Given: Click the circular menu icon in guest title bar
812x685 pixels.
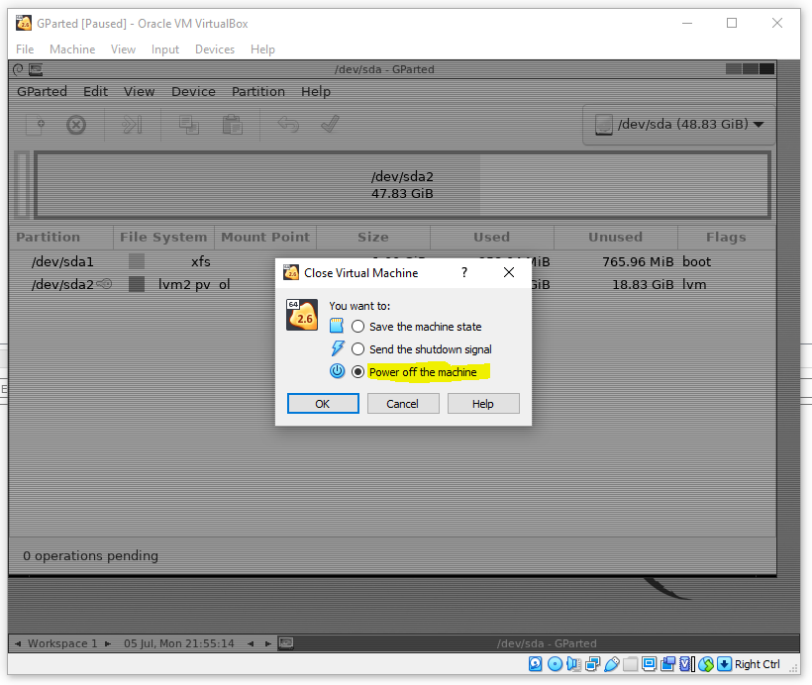Looking at the screenshot, I should click(18, 69).
